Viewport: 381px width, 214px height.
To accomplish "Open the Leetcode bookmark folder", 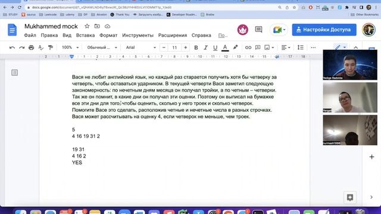I will (48, 14).
